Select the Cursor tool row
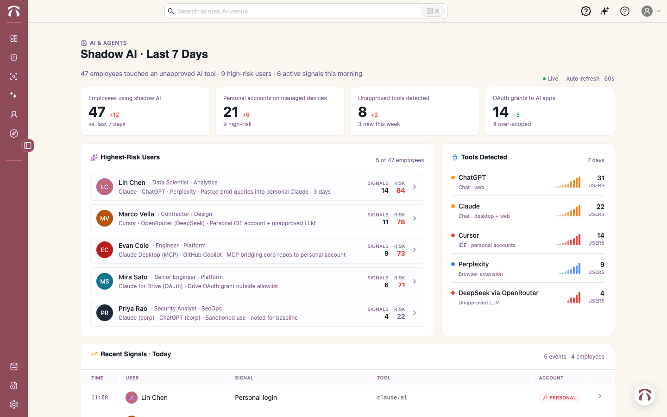The image size is (667, 417). (x=528, y=240)
